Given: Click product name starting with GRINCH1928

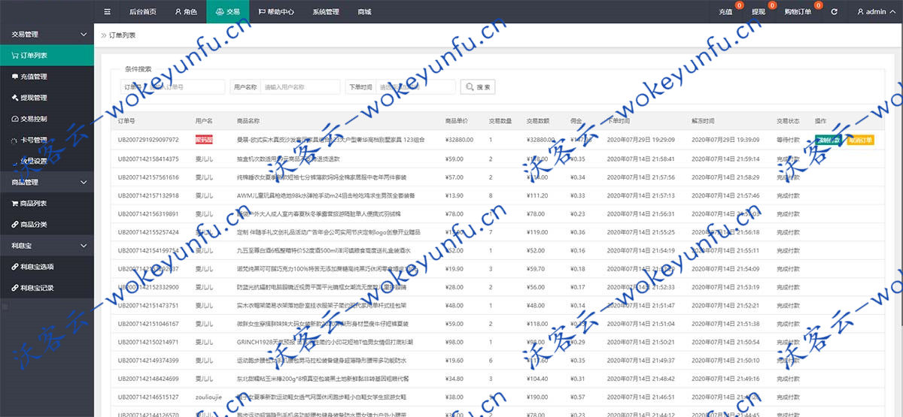Looking at the screenshot, I should 324,343.
